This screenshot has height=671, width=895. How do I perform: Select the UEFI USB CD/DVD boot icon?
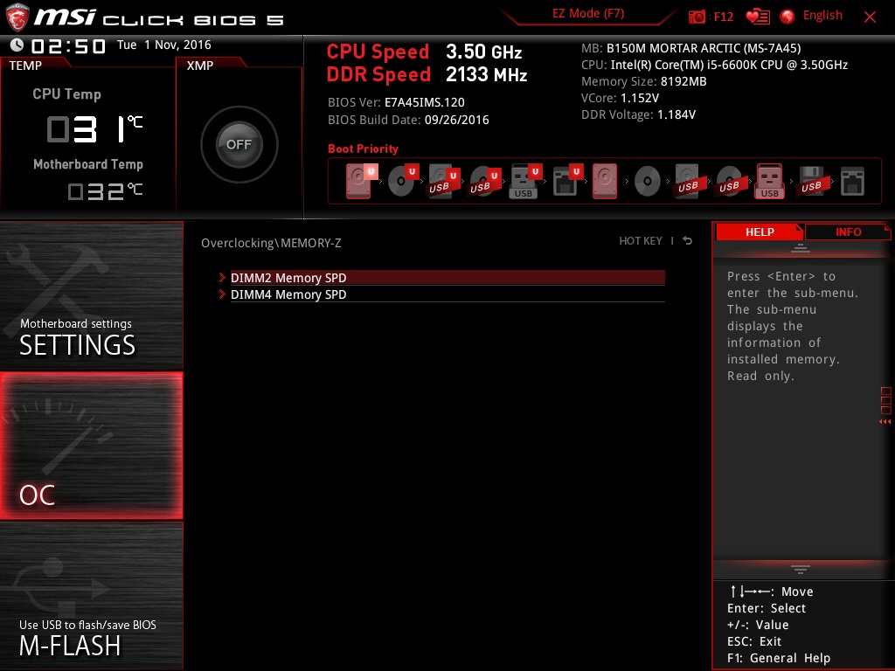point(484,182)
